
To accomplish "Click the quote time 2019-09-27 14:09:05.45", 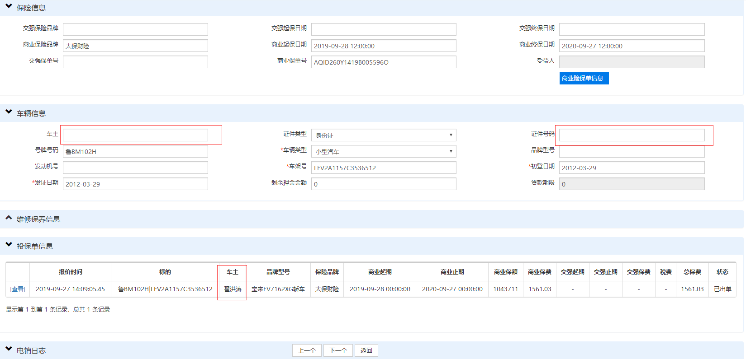I will pyautogui.click(x=70, y=289).
